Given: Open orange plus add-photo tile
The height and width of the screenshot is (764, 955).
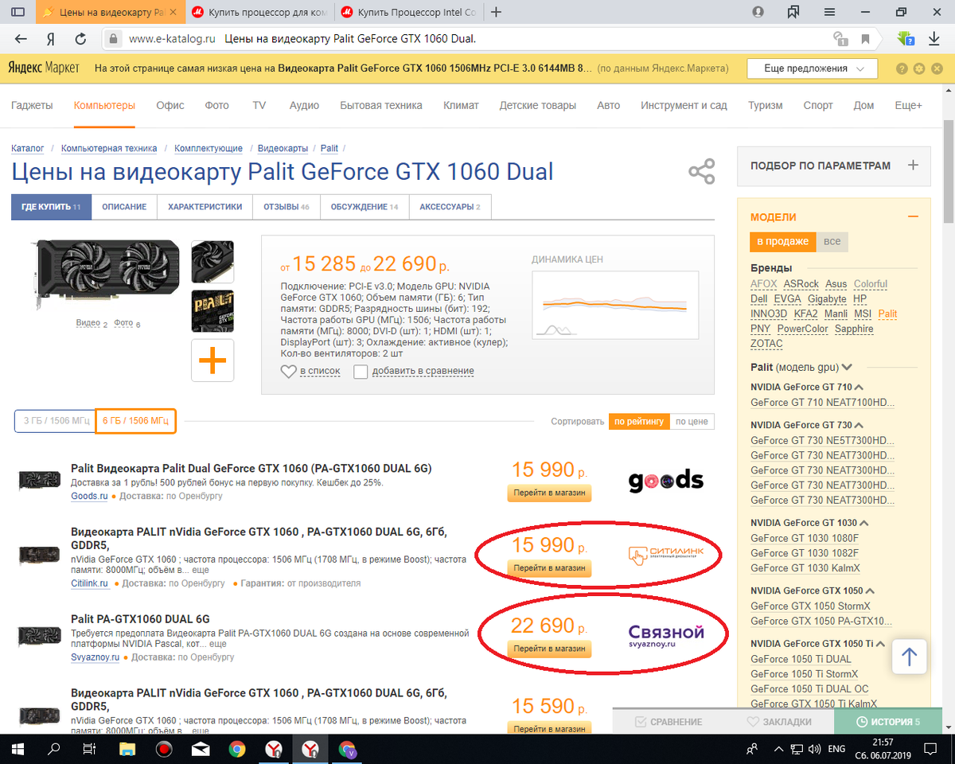Looking at the screenshot, I should (x=212, y=361).
